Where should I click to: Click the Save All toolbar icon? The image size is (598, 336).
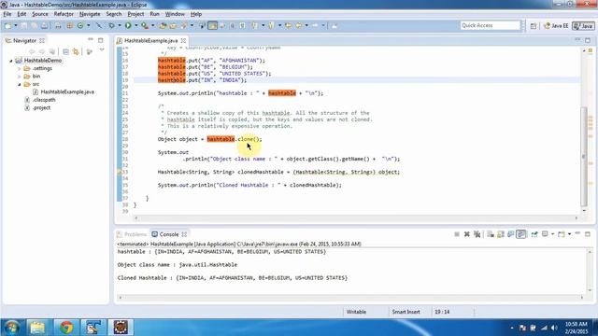(34, 25)
